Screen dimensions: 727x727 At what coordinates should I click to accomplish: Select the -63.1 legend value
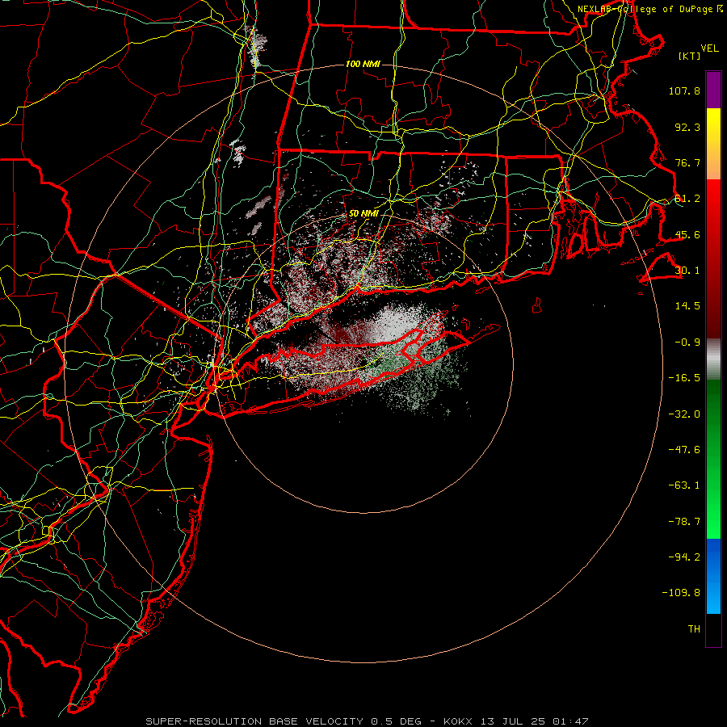[x=684, y=485]
